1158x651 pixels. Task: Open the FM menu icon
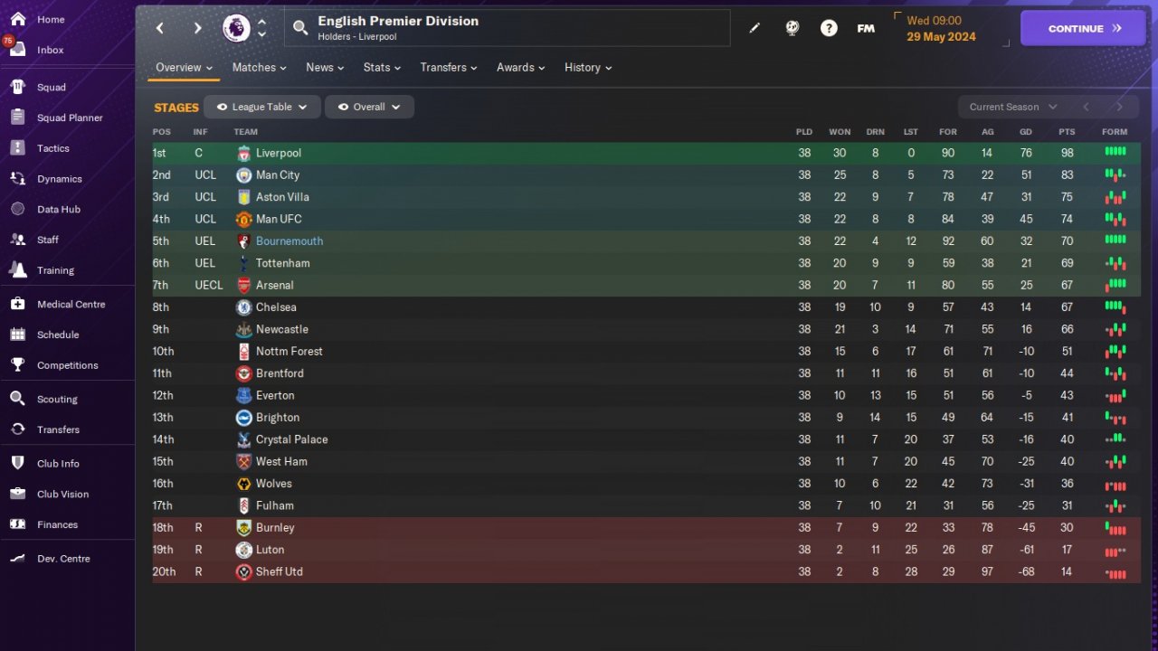click(x=866, y=28)
